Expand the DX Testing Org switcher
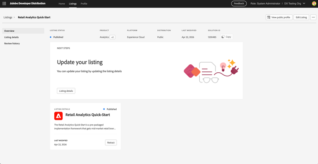318x164 pixels. [295, 4]
